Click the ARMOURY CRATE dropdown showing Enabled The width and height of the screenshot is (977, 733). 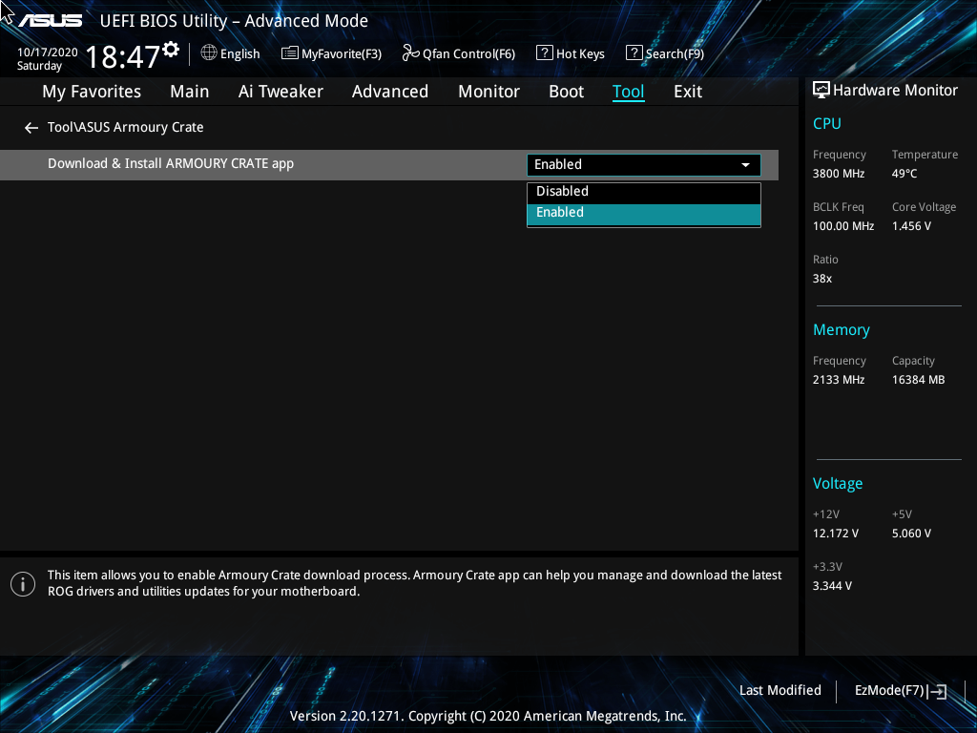click(644, 164)
